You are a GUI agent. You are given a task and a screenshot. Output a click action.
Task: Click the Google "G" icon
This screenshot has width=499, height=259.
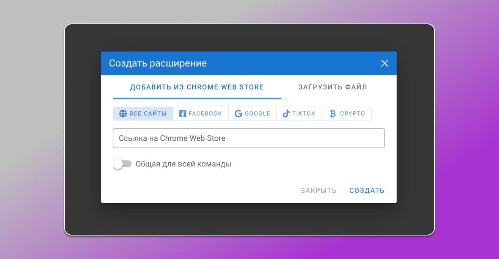(239, 113)
